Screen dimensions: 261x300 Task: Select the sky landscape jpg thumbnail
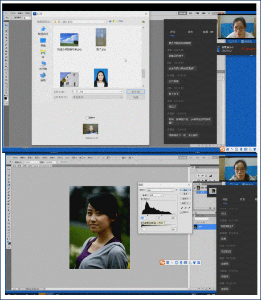69,39
